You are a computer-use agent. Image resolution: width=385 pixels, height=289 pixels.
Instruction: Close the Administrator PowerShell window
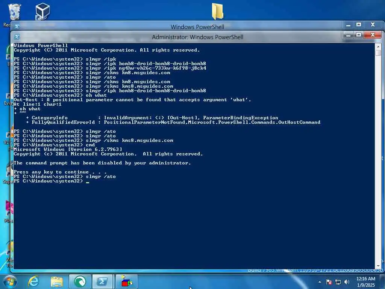tap(373, 35)
